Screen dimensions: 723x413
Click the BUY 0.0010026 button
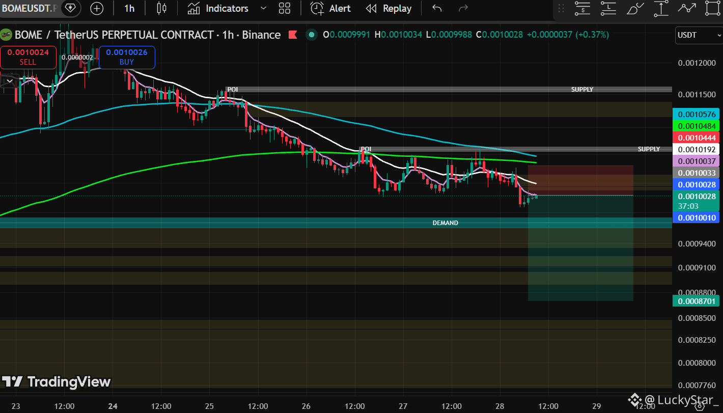(x=127, y=57)
